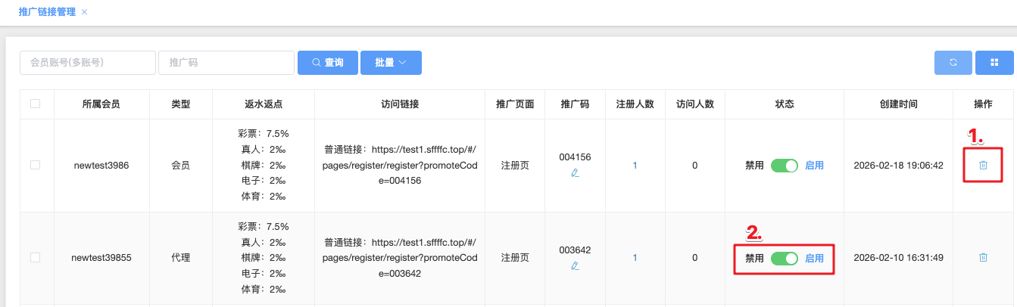Toggle status switch for newtest39855
Viewport: 1017px width, 307px height.
pos(784,258)
